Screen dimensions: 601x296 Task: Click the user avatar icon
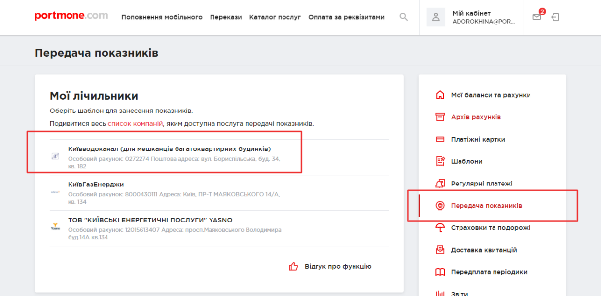pyautogui.click(x=436, y=17)
